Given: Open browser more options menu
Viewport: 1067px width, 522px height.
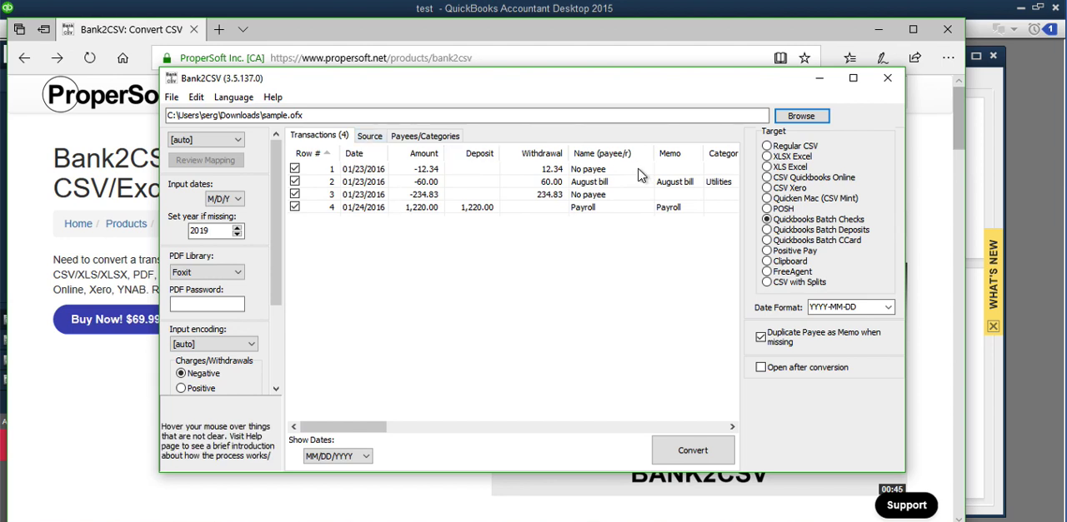Looking at the screenshot, I should click(x=948, y=58).
